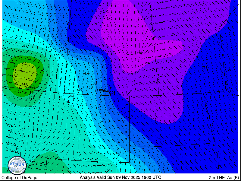
Task: Click the 300 label beside the NEXLAB logo
Action: coord(33,161)
